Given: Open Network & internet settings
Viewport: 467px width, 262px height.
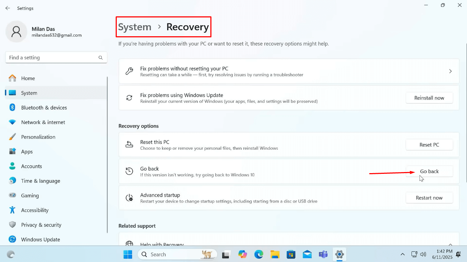Looking at the screenshot, I should pyautogui.click(x=43, y=122).
